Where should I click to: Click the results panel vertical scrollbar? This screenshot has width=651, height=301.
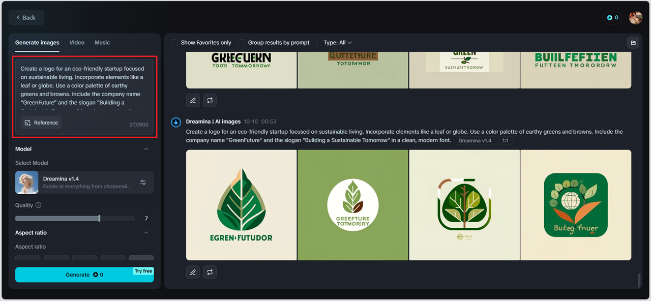[640, 280]
